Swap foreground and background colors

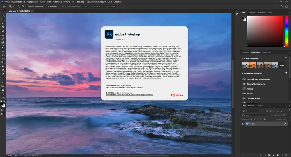4,101
